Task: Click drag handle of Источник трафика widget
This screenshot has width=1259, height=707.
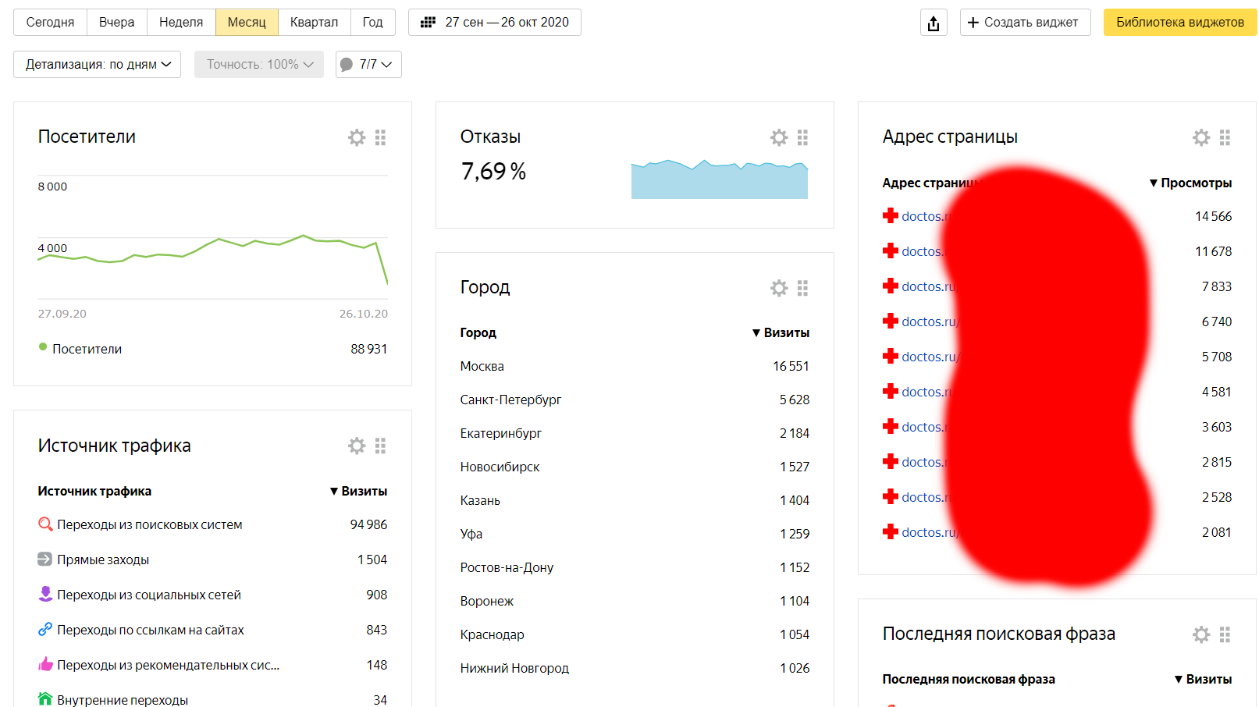Action: 380,446
